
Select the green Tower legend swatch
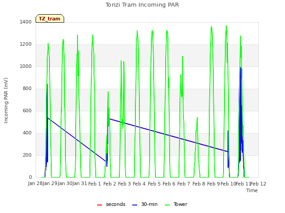pos(167,205)
